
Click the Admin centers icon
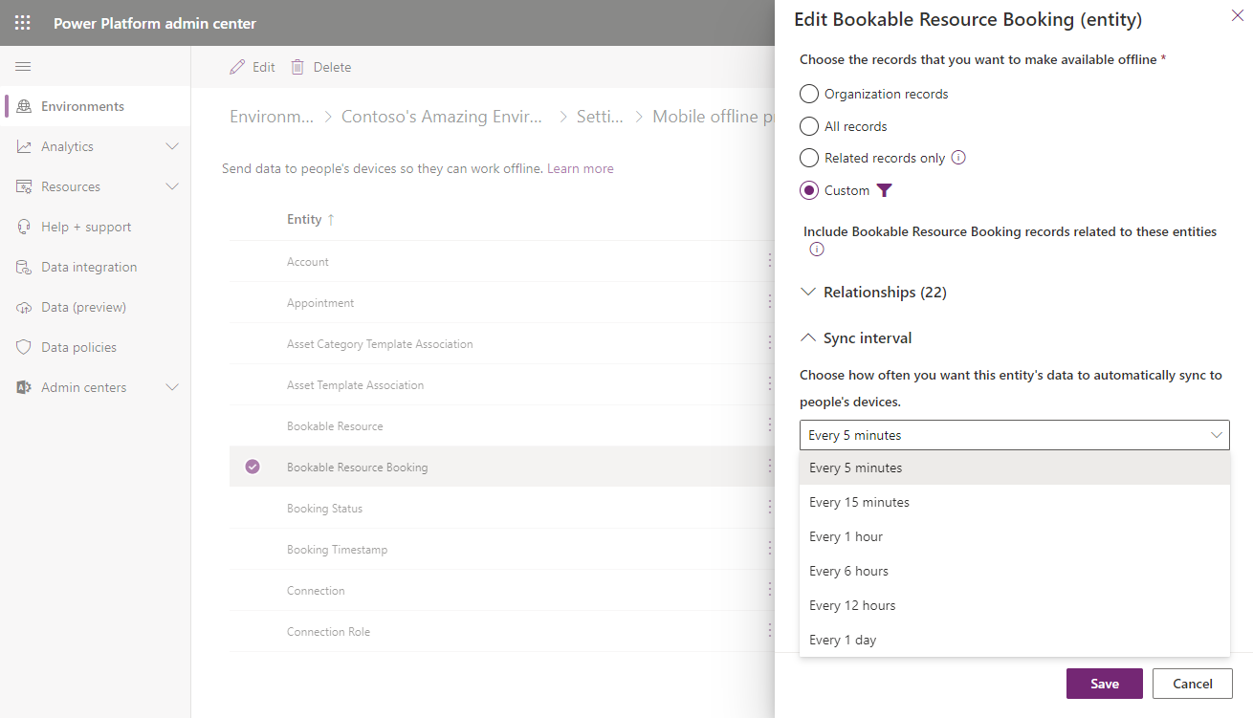24,387
